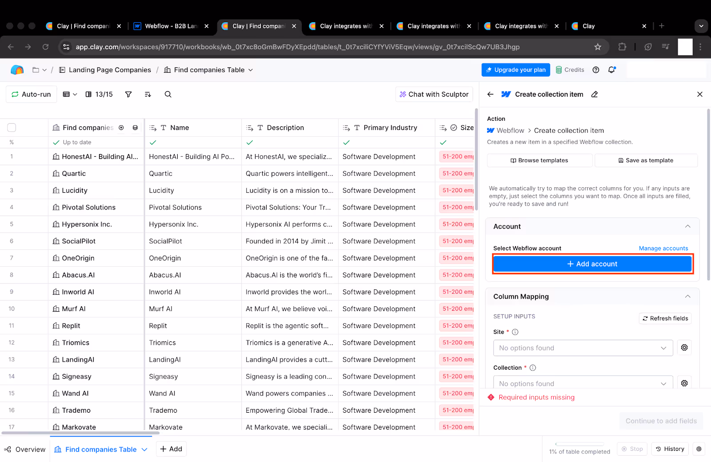Click the Site field settings gear
The width and height of the screenshot is (711, 462).
[684, 347]
